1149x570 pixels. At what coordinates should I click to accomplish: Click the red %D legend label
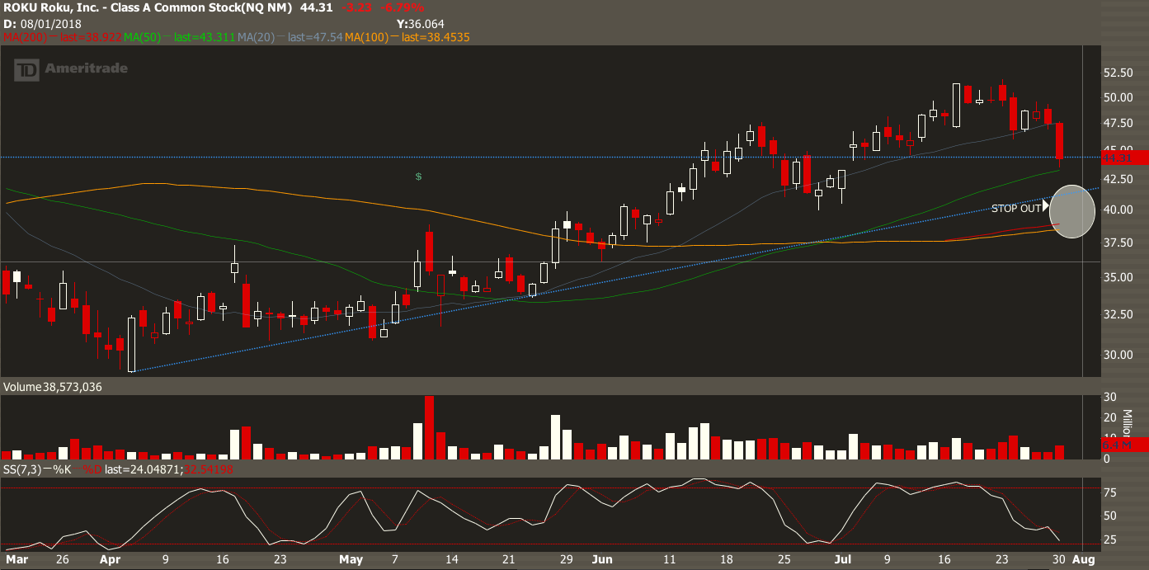[x=92, y=469]
